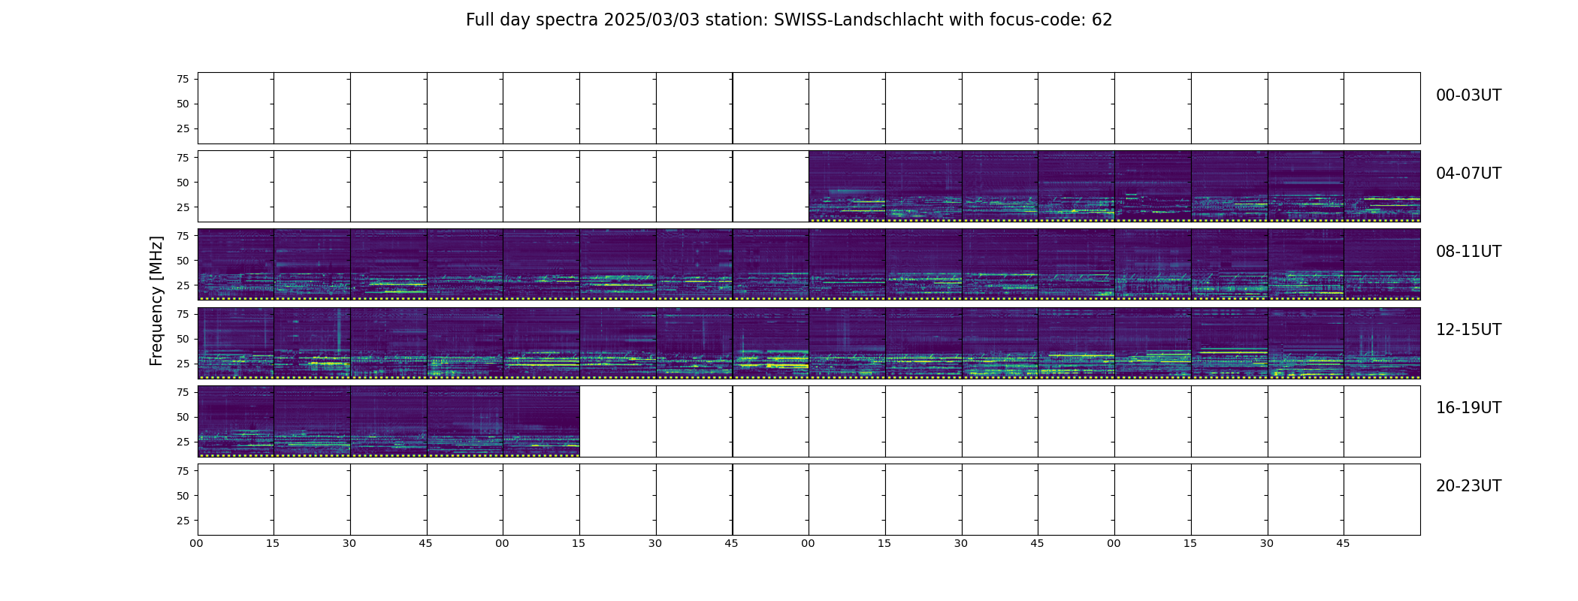Click the 75 tick on top row frequency axis

[x=183, y=79]
